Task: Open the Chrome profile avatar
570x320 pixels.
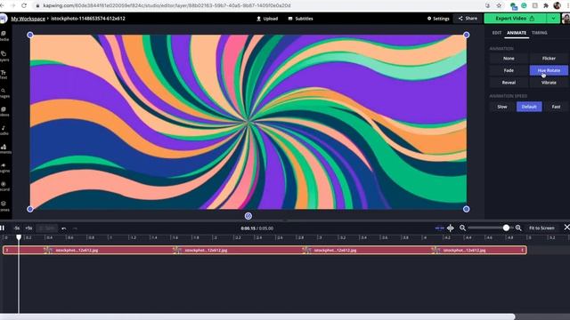Action: tap(557, 5)
